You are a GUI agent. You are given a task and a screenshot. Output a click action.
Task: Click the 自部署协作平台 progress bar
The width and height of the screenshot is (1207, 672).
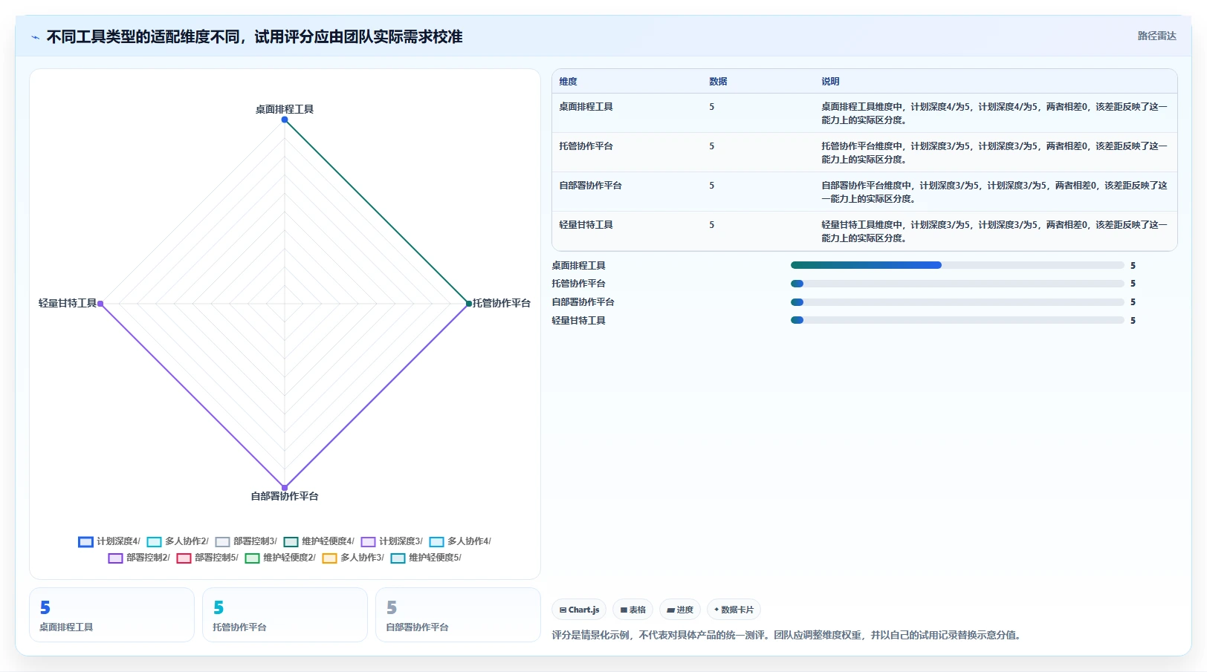pyautogui.click(x=957, y=302)
